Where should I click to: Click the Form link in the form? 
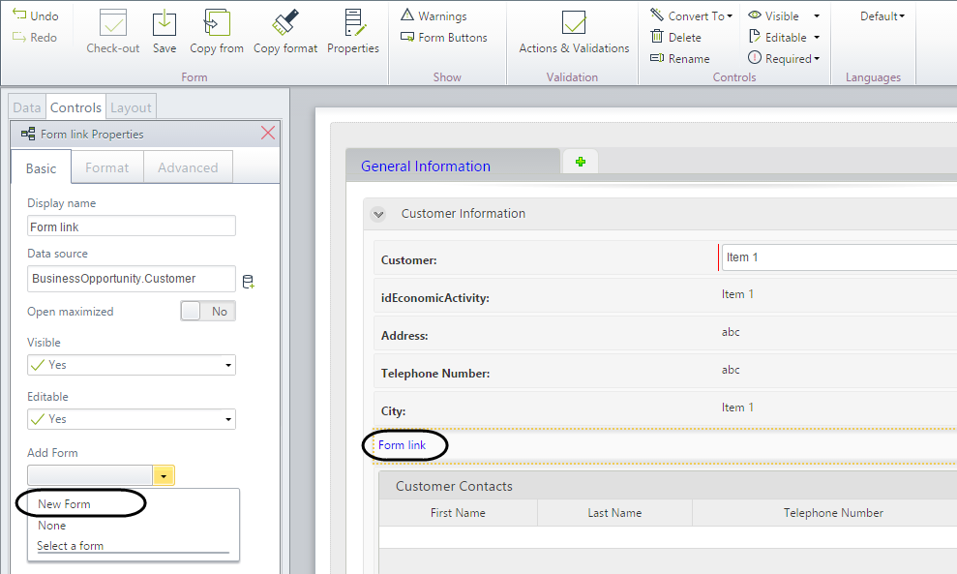[403, 445]
